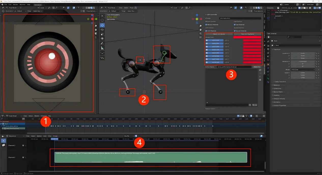The height and width of the screenshot is (175, 322).
Task: Toggle orthographic grid icon in middle viewport
Action: pos(201,37)
